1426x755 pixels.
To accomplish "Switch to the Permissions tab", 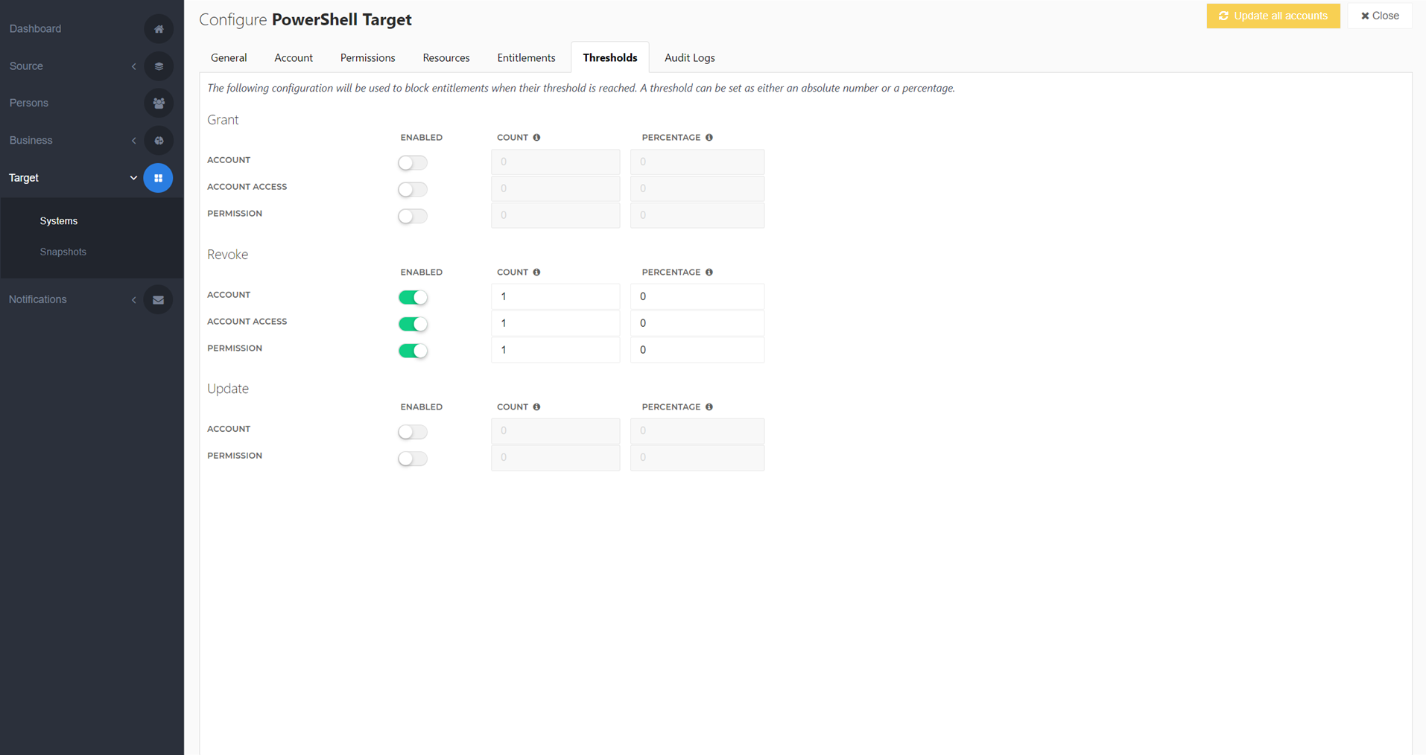I will tap(368, 58).
